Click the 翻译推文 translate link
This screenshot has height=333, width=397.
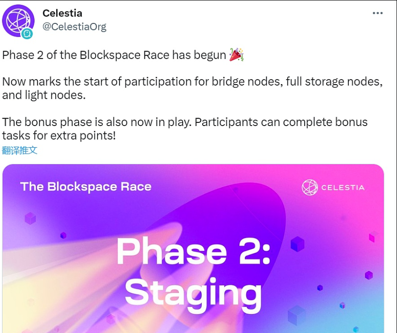pyautogui.click(x=19, y=150)
